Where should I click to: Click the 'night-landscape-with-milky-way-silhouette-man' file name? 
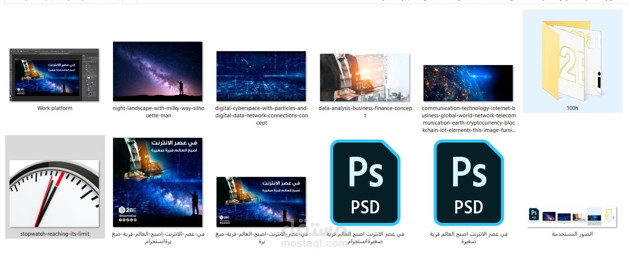coord(158,112)
